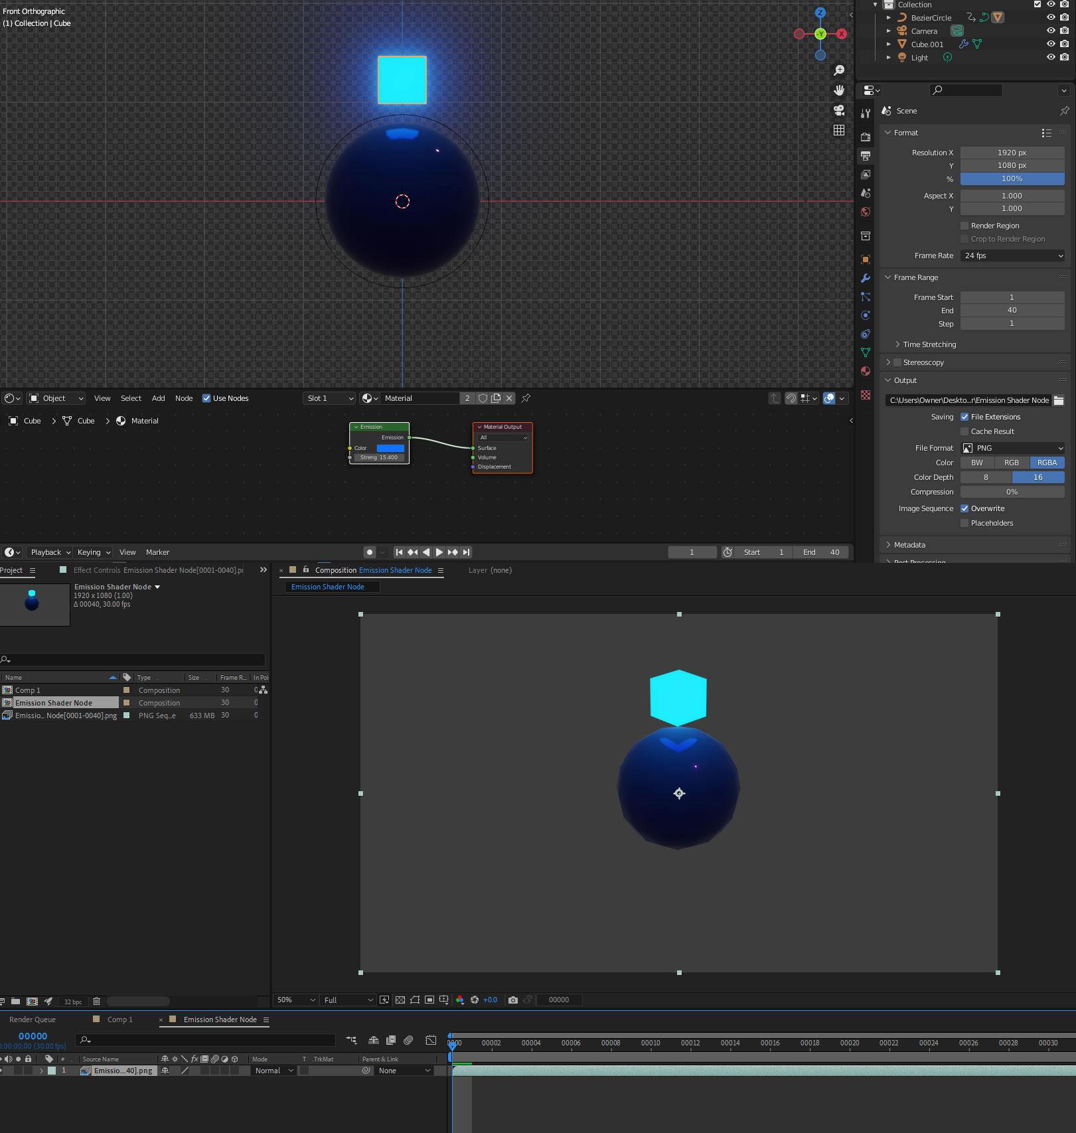Show channel and color management settings
The width and height of the screenshot is (1076, 1133).
tap(459, 1000)
